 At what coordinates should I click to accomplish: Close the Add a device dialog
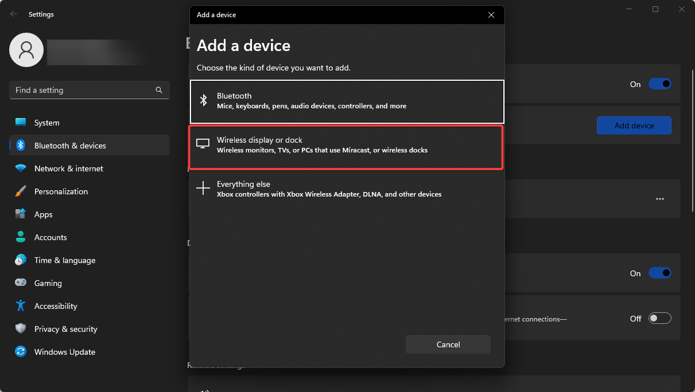tap(491, 15)
